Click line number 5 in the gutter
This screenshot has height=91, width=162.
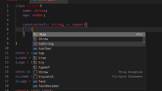pyautogui.click(x=8, y=25)
